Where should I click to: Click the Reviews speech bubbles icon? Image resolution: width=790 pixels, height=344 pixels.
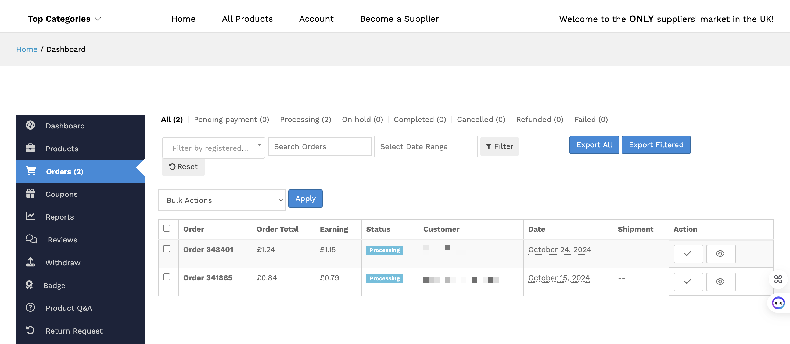point(31,239)
